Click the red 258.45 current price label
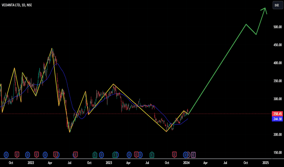The width and height of the screenshot is (284, 167). click(277, 114)
